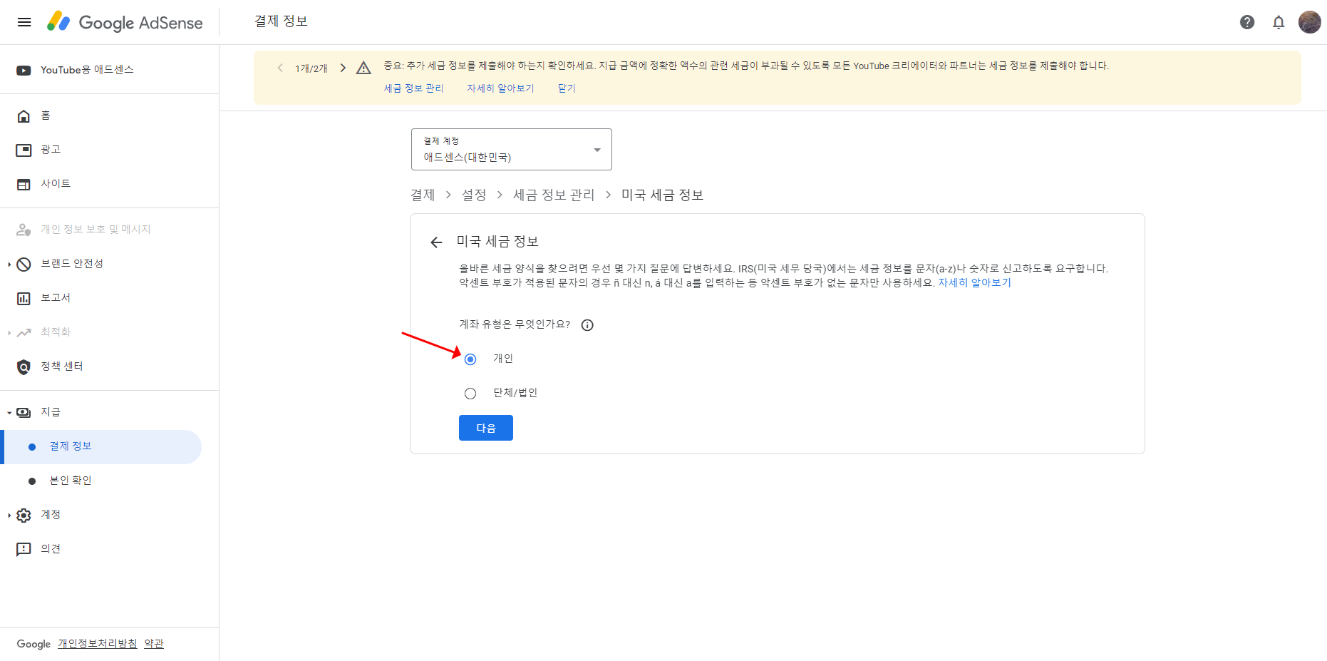Click the 결제 정보 page title

(x=281, y=21)
